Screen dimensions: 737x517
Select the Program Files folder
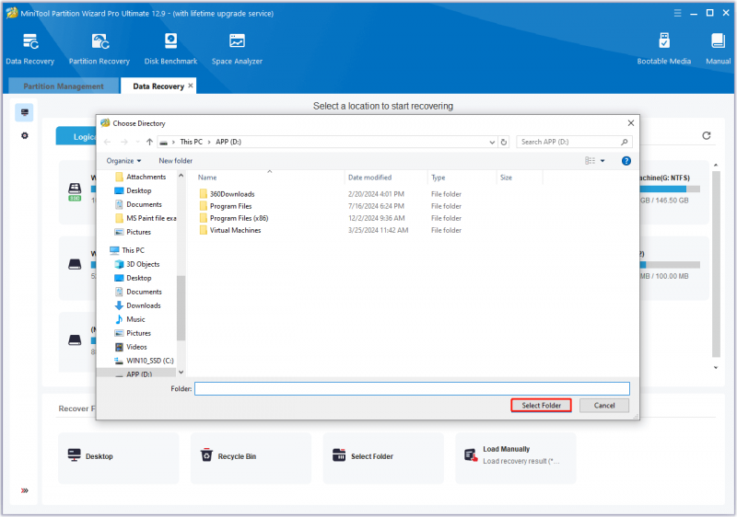coord(226,206)
